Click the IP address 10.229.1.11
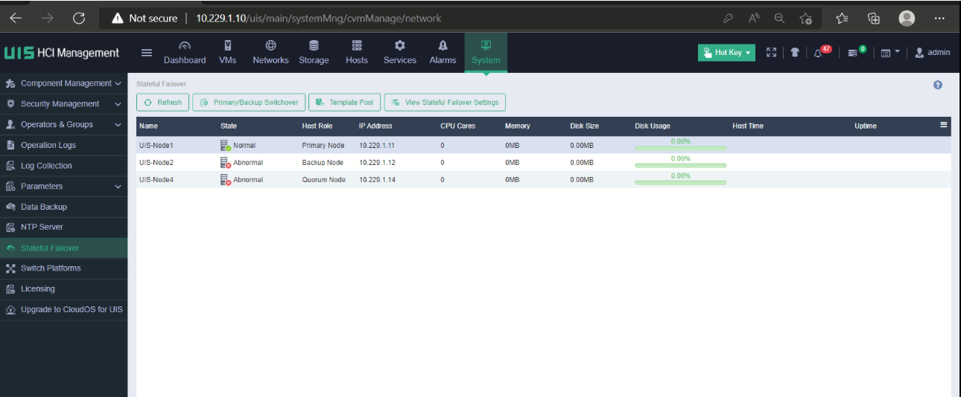The width and height of the screenshot is (961, 397). (x=377, y=146)
